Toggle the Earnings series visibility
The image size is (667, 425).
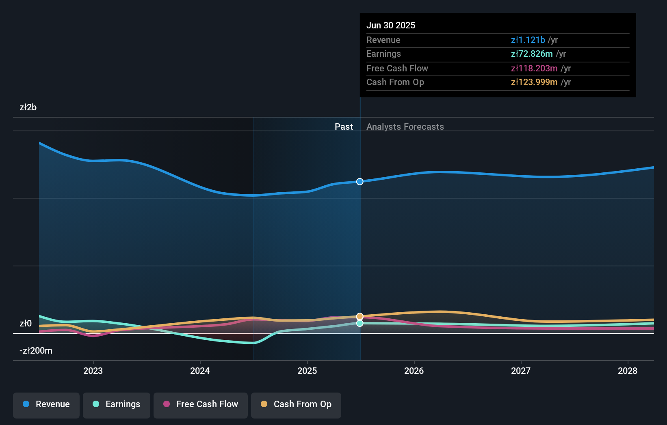(117, 404)
